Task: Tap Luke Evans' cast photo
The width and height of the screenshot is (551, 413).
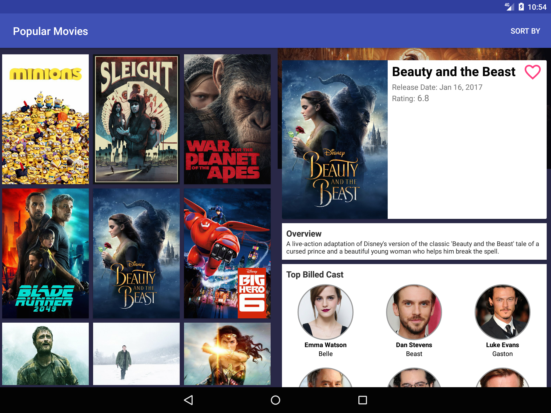Action: 502,312
